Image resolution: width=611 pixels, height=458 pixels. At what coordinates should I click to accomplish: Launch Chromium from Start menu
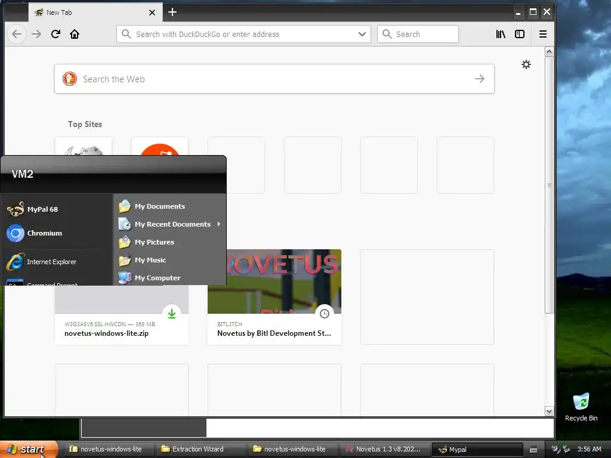pos(56,233)
